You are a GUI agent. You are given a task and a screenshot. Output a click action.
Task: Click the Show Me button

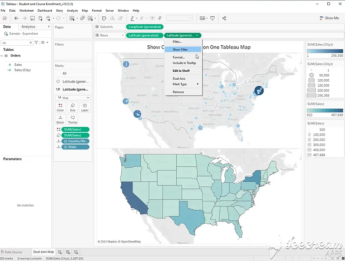[x=329, y=18]
